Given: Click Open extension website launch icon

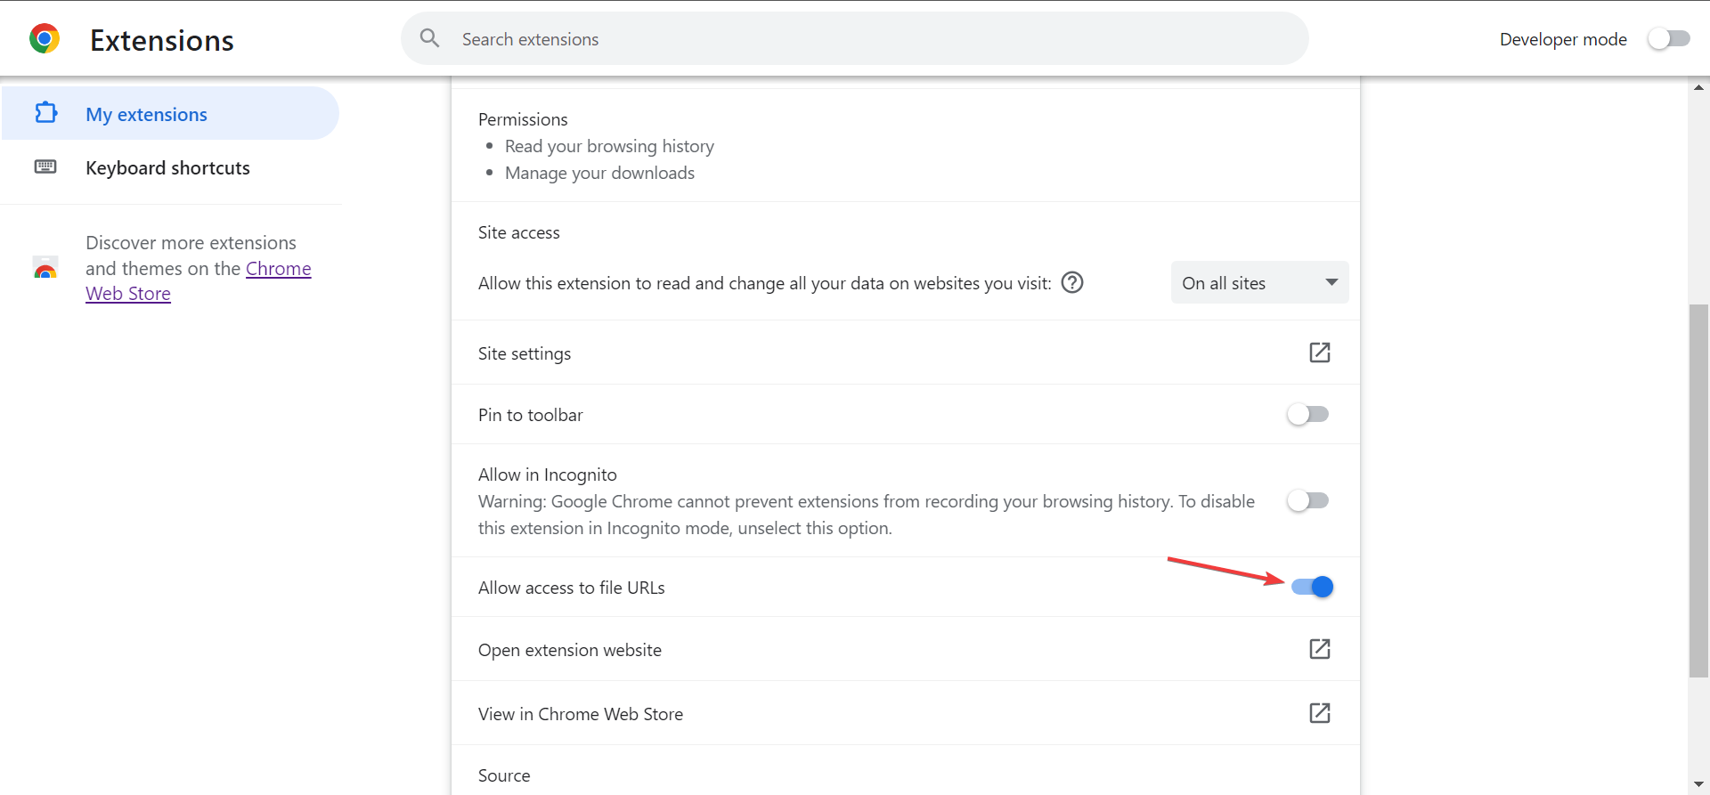Looking at the screenshot, I should (1319, 649).
